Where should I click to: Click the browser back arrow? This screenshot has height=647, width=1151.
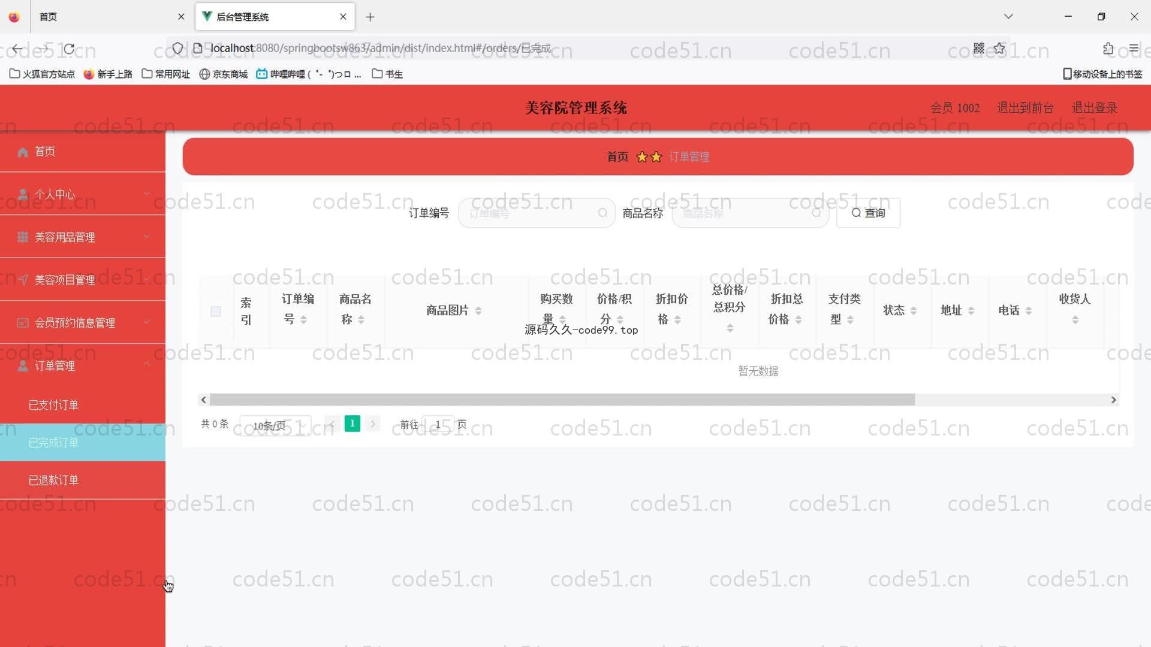click(17, 49)
